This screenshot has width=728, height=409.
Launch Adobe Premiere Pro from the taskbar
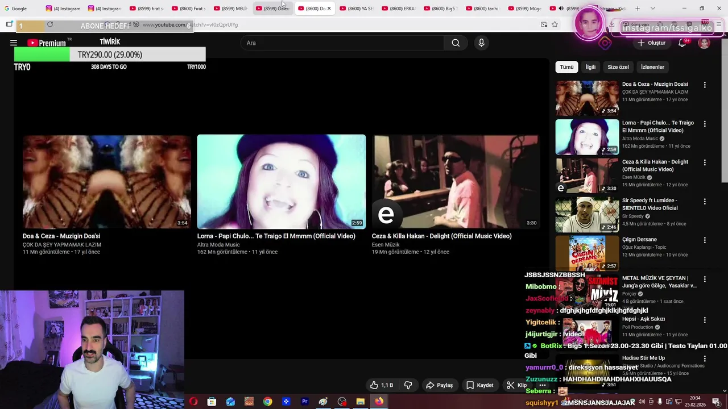click(305, 402)
